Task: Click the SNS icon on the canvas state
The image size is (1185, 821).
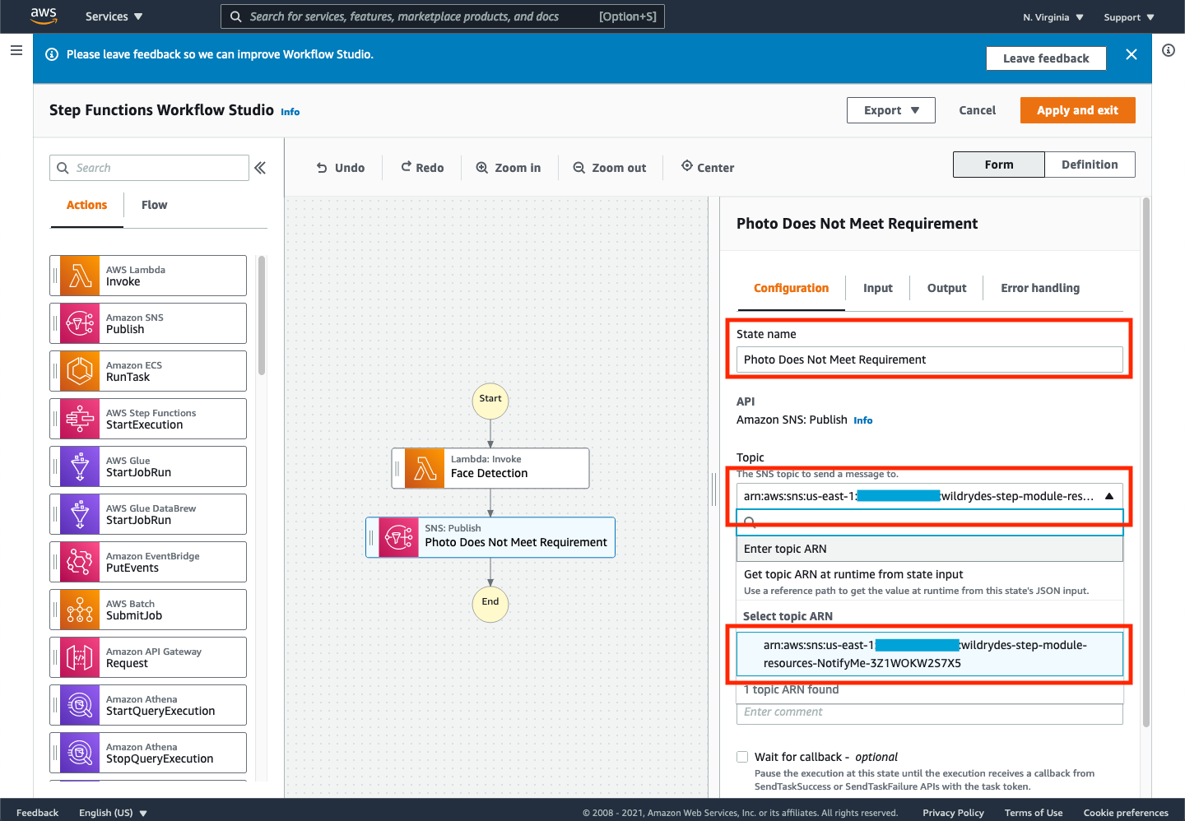Action: (x=398, y=537)
